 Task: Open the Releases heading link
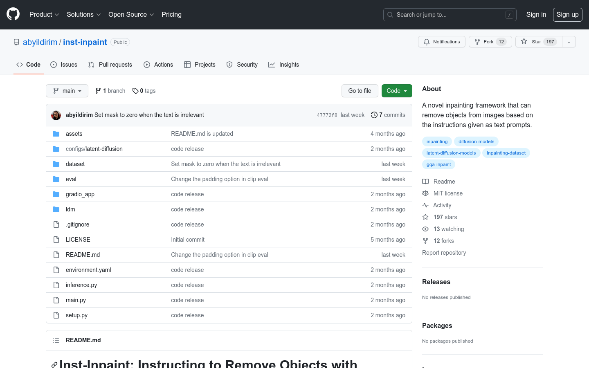tap(436, 282)
